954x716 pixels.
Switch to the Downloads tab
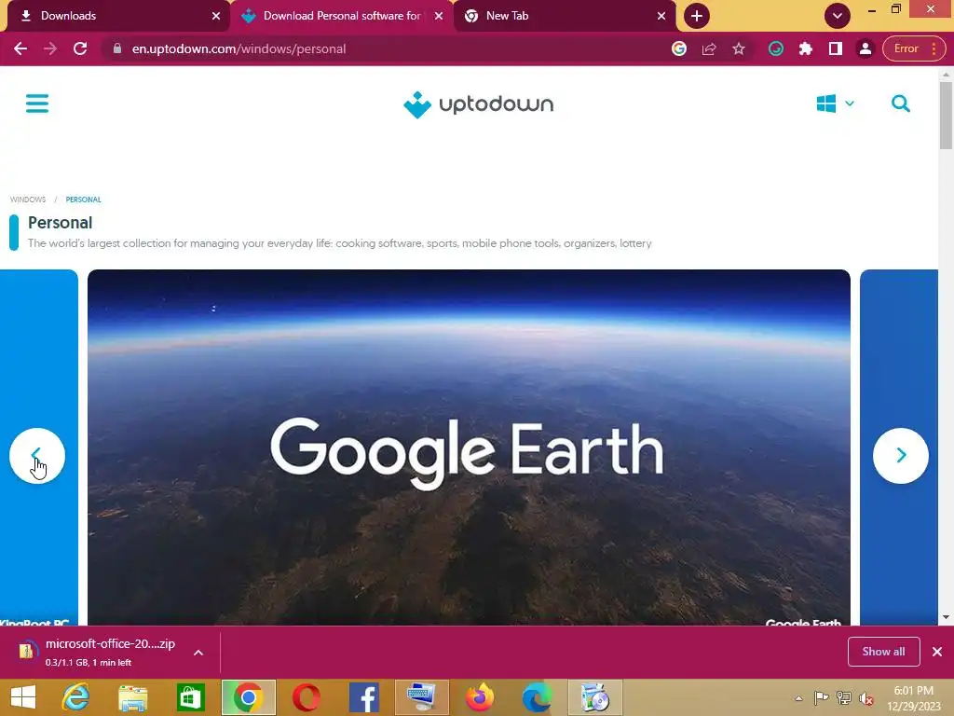click(116, 16)
